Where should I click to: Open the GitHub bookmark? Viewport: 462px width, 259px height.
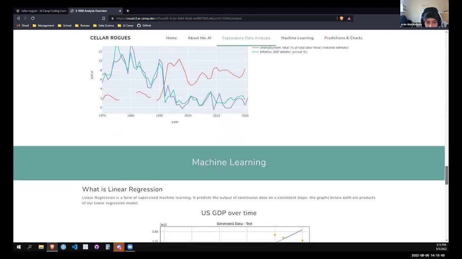tap(144, 26)
